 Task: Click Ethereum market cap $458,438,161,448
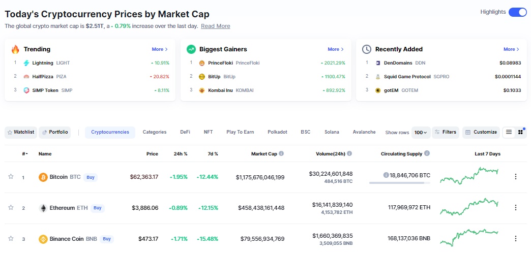point(261,208)
